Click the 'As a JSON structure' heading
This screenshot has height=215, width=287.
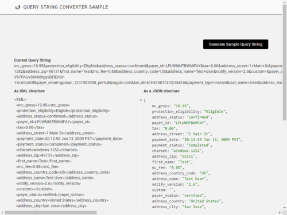pos(161,91)
